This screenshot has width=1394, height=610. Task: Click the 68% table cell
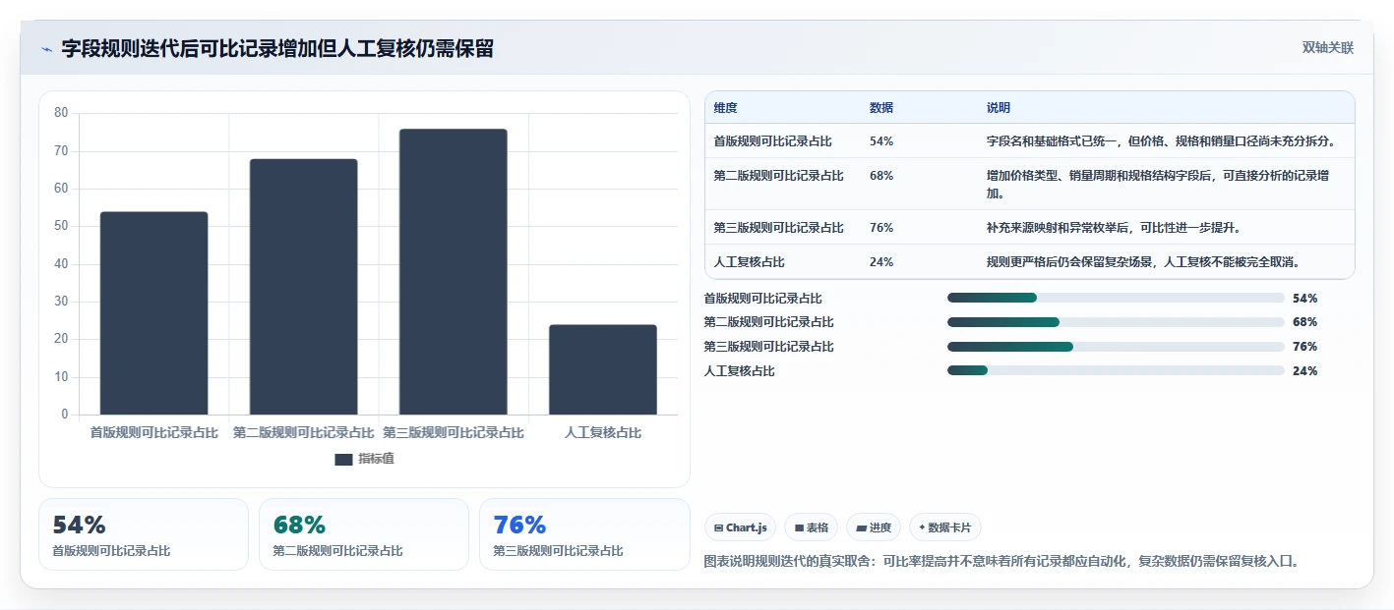coord(881,176)
